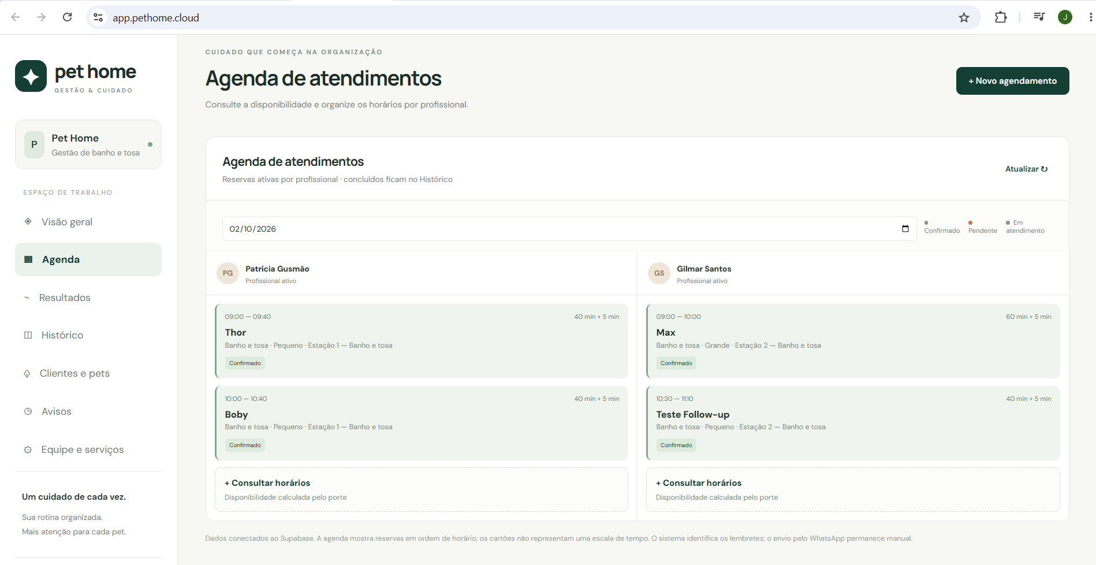Image resolution: width=1096 pixels, height=565 pixels.
Task: Click the Resultados trend icon
Action: 27,298
